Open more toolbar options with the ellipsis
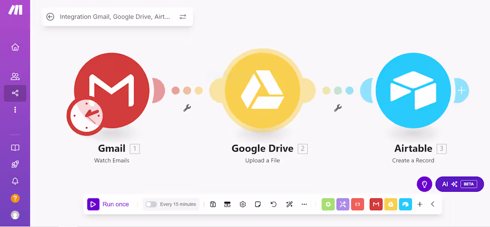Screen dimensions: 490x227 304,204
